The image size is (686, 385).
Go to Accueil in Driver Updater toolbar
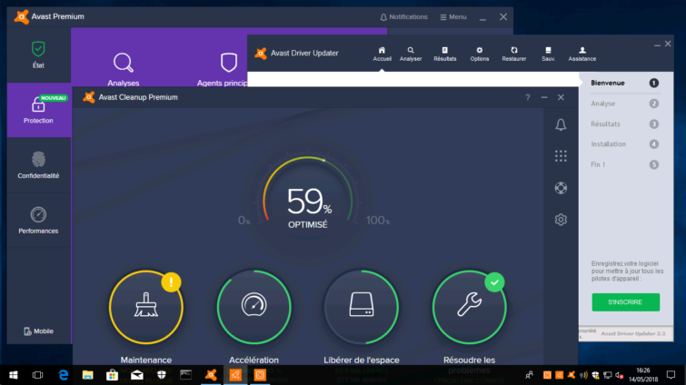click(382, 54)
